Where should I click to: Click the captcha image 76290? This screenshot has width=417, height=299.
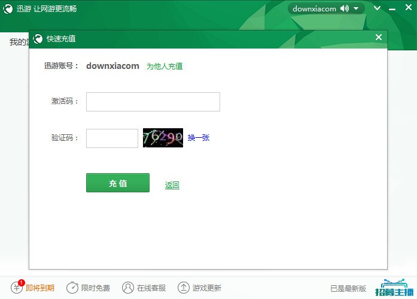coord(163,138)
